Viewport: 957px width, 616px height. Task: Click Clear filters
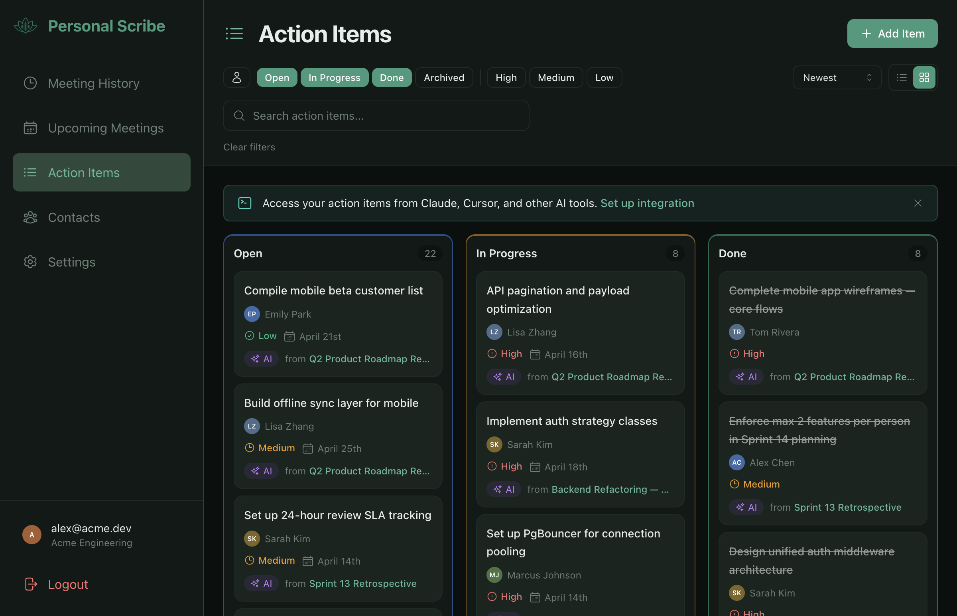[x=249, y=147]
